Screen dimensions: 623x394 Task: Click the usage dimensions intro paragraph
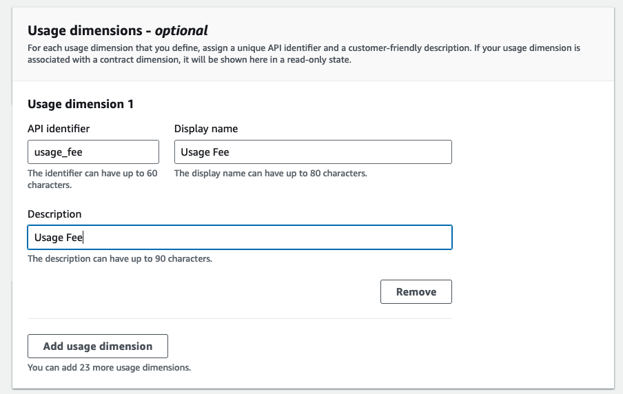click(303, 54)
